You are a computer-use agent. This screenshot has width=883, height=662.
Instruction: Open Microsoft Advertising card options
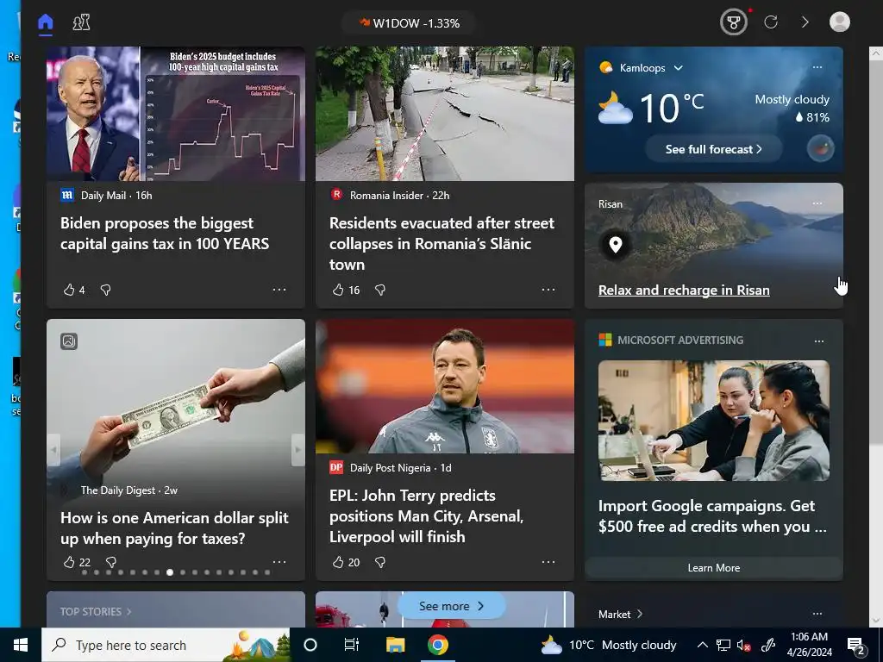pos(819,341)
